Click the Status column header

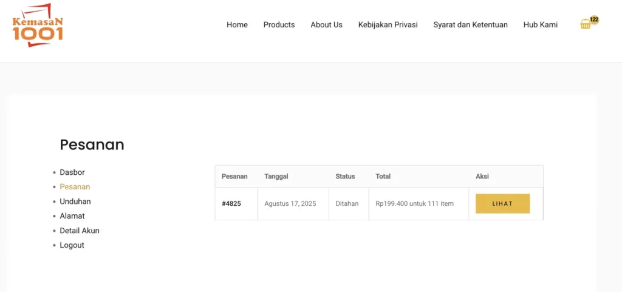coord(345,176)
